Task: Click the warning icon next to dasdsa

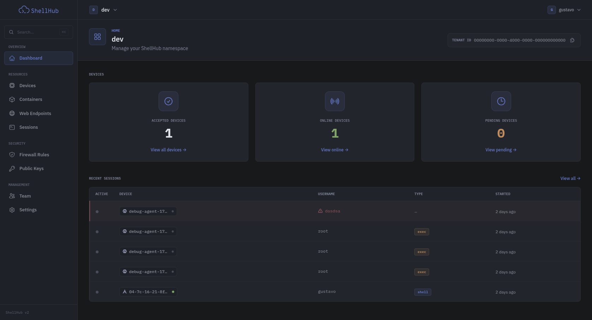Action: 320,211
